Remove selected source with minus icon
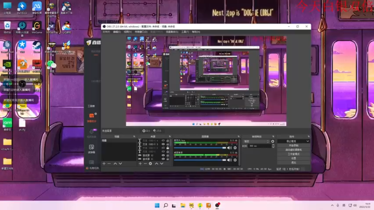Image resolution: width=374 pixels, height=210 pixels. 145,164
